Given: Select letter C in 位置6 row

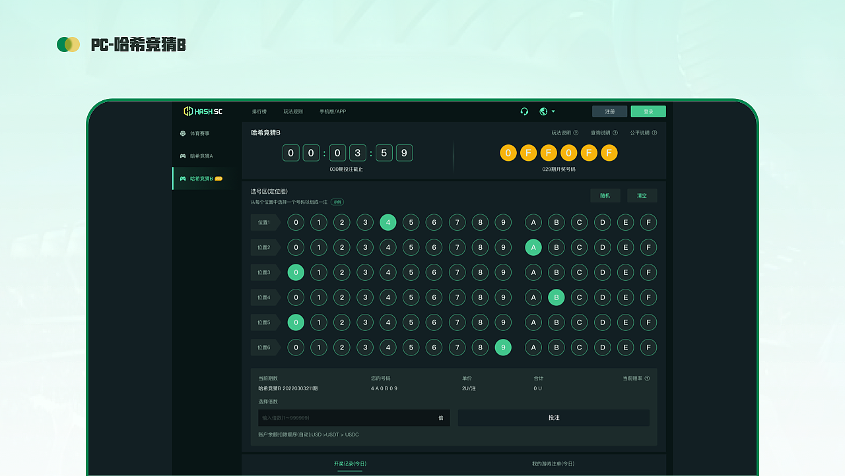Looking at the screenshot, I should point(580,347).
